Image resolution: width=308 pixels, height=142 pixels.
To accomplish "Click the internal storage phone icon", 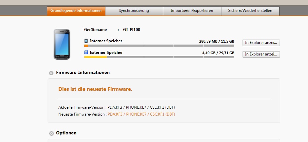I will click(x=86, y=41).
